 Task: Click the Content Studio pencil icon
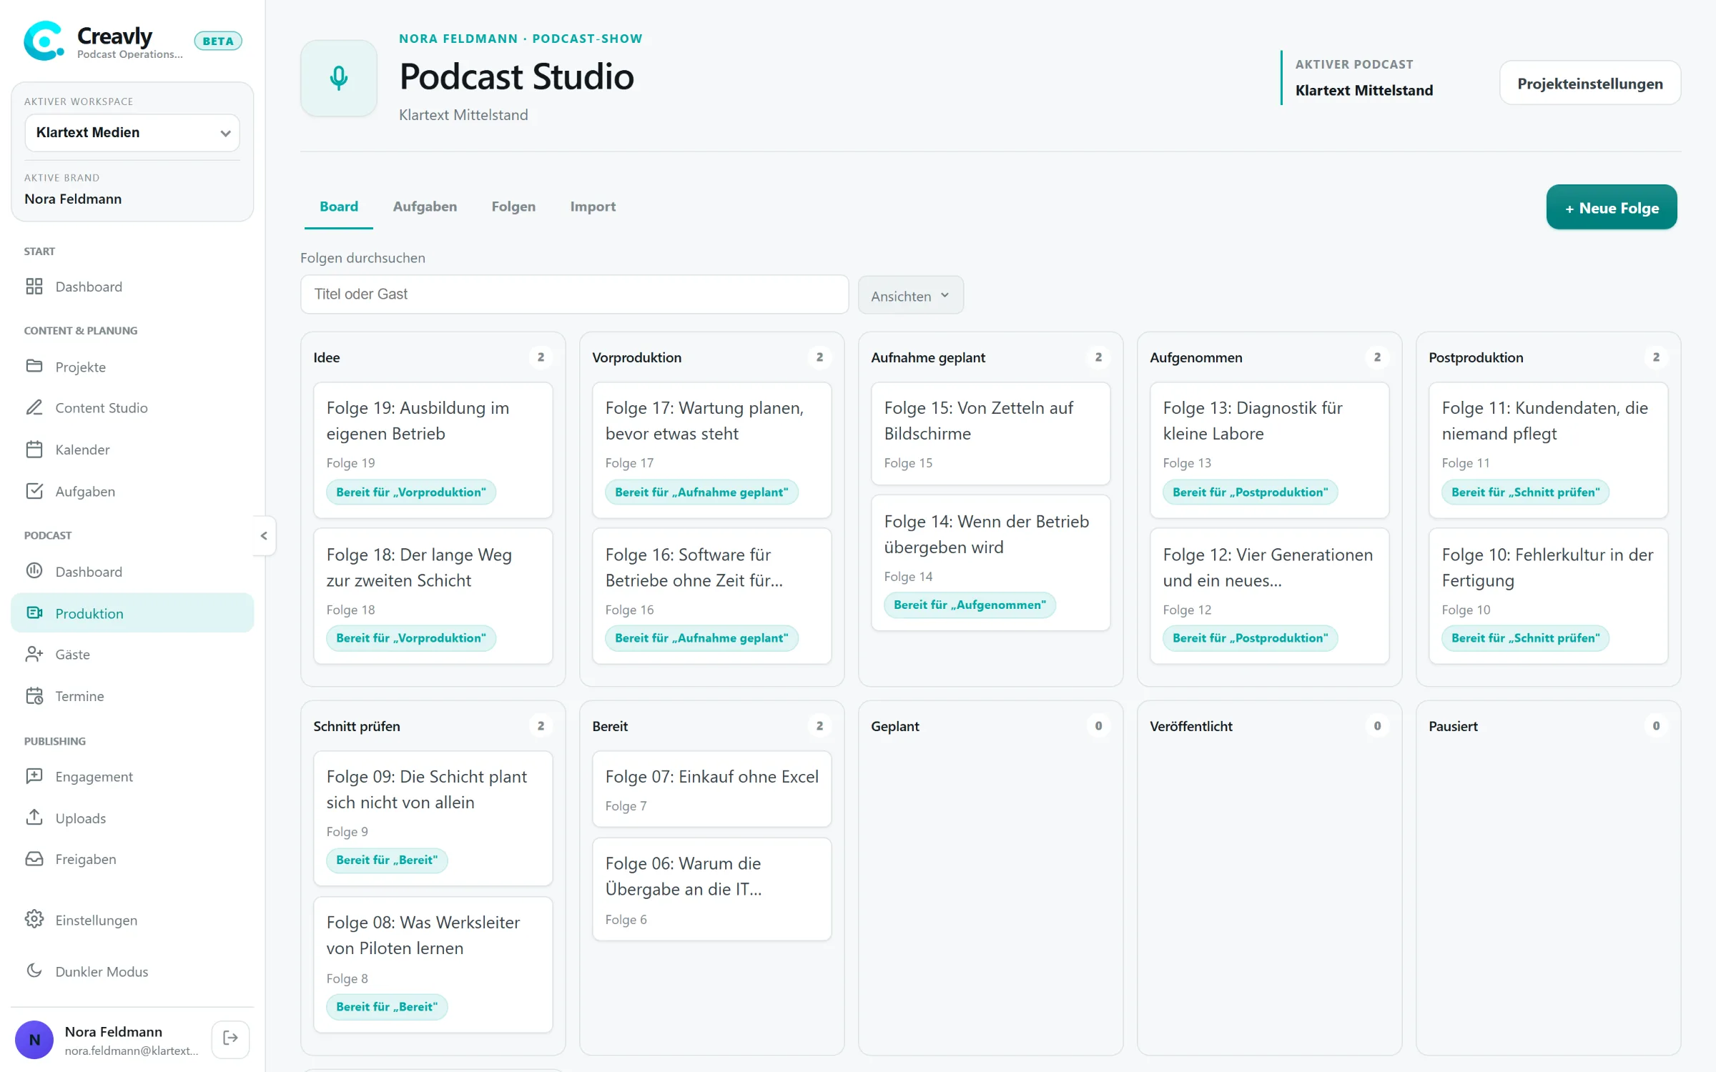pyautogui.click(x=34, y=407)
